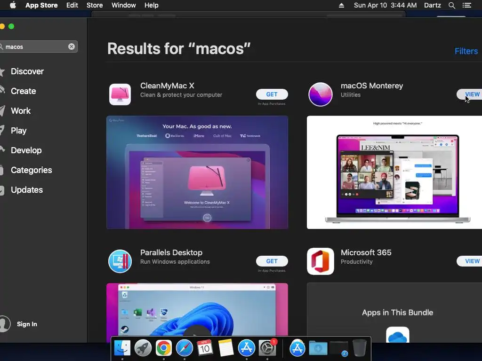Go to the Discover section
The image size is (482, 361).
27,71
